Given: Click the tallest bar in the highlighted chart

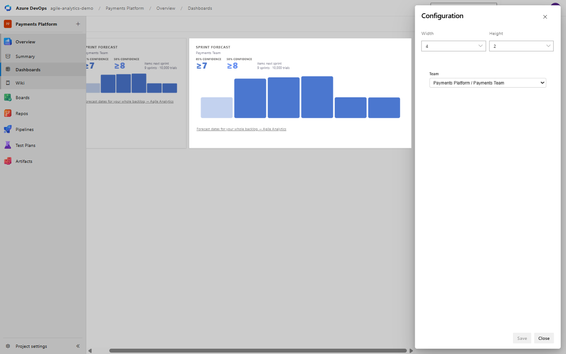Looking at the screenshot, I should pyautogui.click(x=317, y=97).
